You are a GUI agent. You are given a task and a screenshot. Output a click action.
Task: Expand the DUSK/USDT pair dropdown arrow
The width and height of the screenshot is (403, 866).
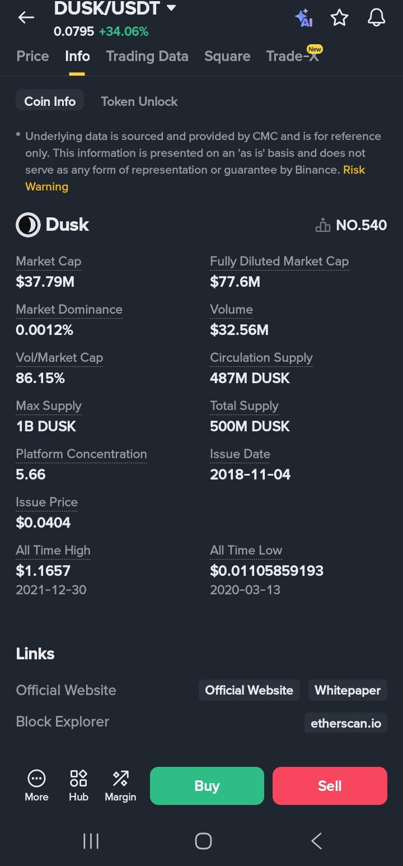click(171, 8)
